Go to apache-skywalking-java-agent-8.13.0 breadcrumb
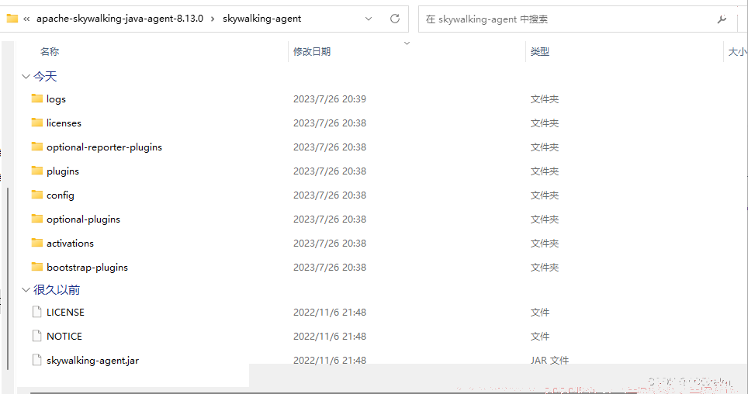748x394 pixels. click(119, 19)
